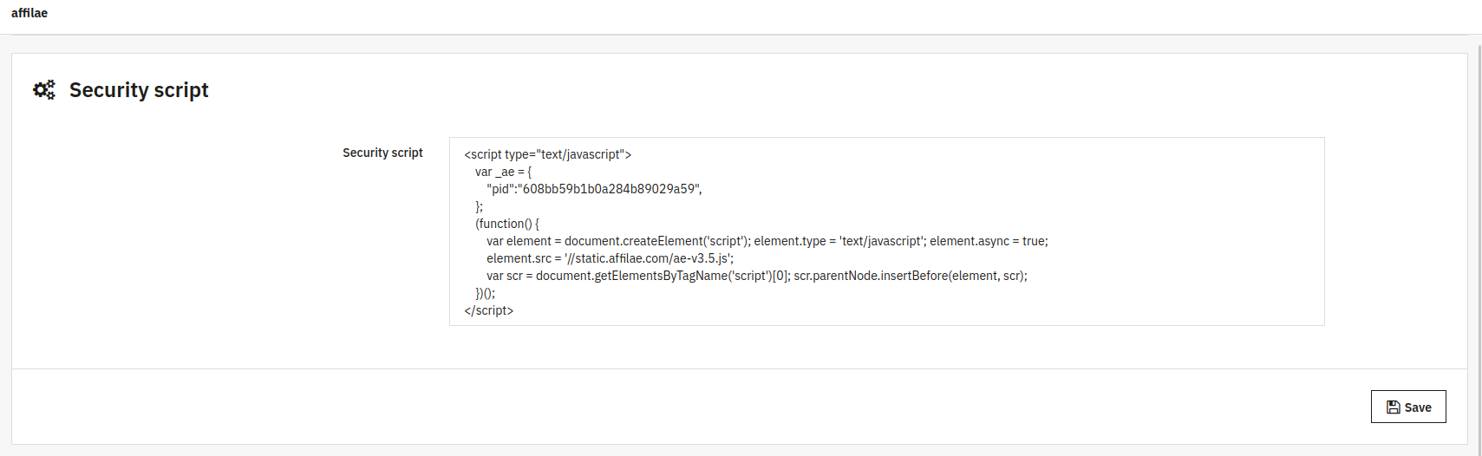Place cursor on the })(); line

485,293
